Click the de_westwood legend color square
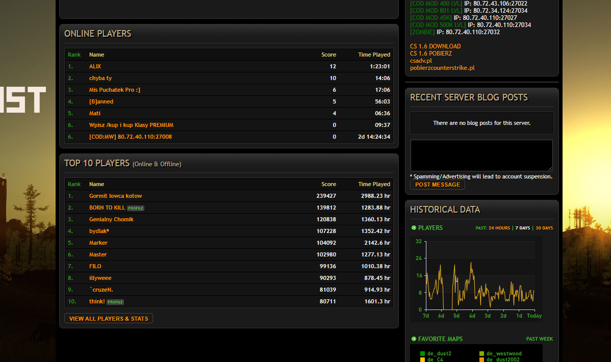This screenshot has width=611, height=362. point(481,353)
